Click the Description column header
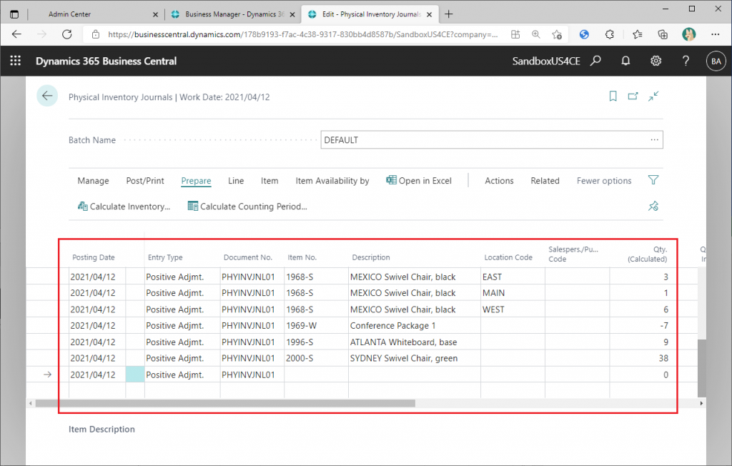Image resolution: width=732 pixels, height=466 pixels. (371, 257)
